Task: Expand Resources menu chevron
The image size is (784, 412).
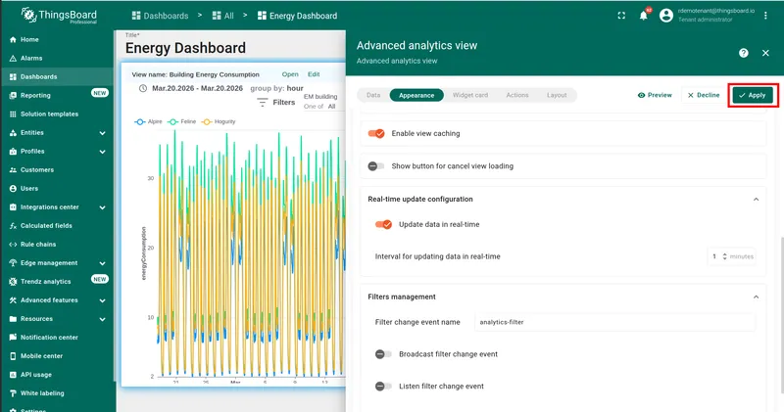Action: 103,319
